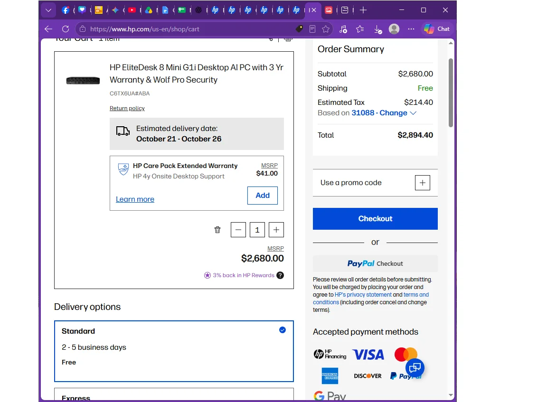Image resolution: width=547 pixels, height=402 pixels.
Task: Click the Care Pack shield icon
Action: (123, 169)
